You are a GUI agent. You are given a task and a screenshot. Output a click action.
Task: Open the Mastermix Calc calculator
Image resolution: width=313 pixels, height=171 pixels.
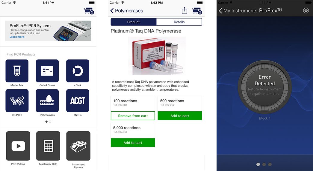[x=48, y=146]
